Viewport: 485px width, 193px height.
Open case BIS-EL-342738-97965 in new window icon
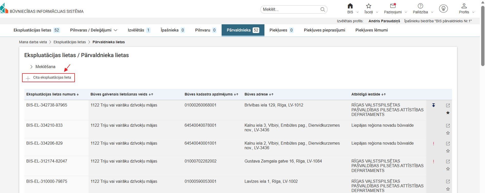448,105
